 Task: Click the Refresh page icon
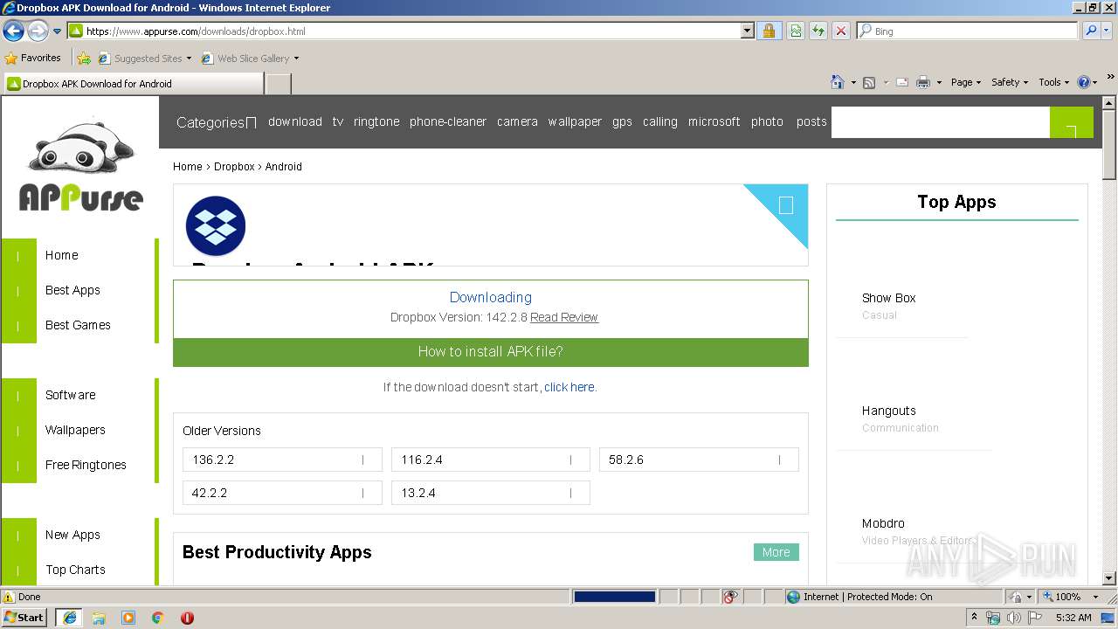point(818,31)
